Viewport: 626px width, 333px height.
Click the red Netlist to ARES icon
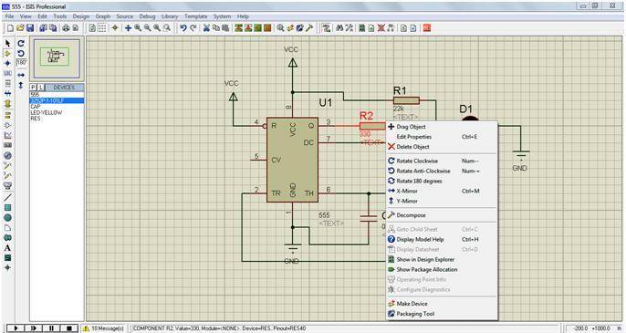(427, 28)
